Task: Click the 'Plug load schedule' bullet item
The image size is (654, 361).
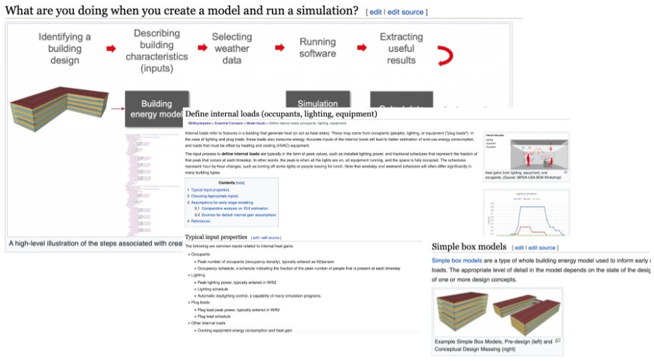Action: coord(214,317)
